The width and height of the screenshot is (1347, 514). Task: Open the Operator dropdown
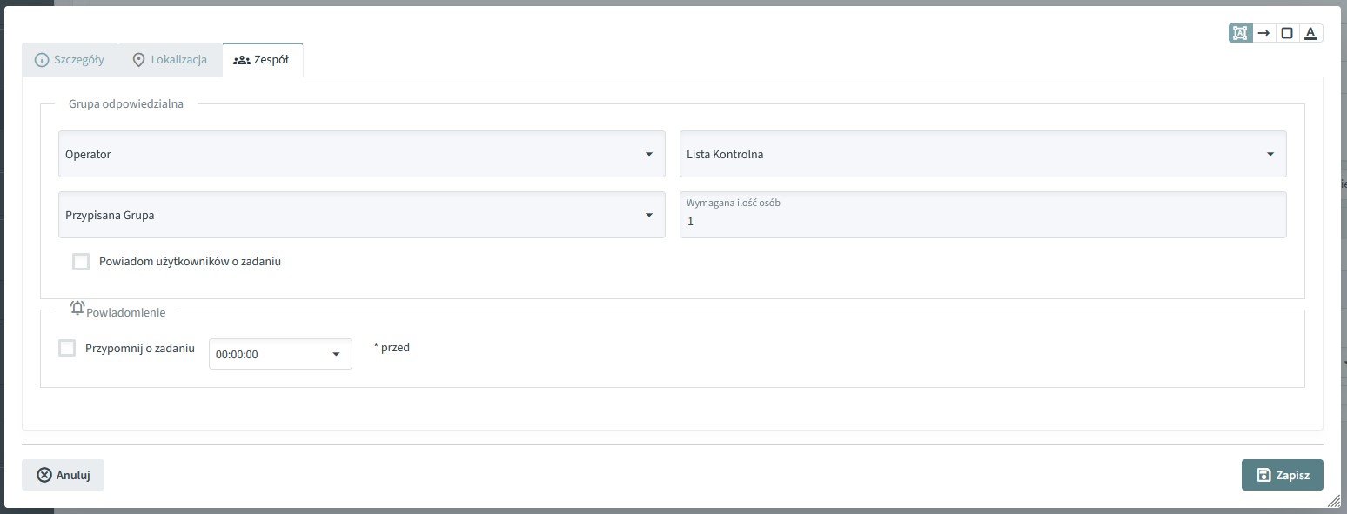coord(361,155)
